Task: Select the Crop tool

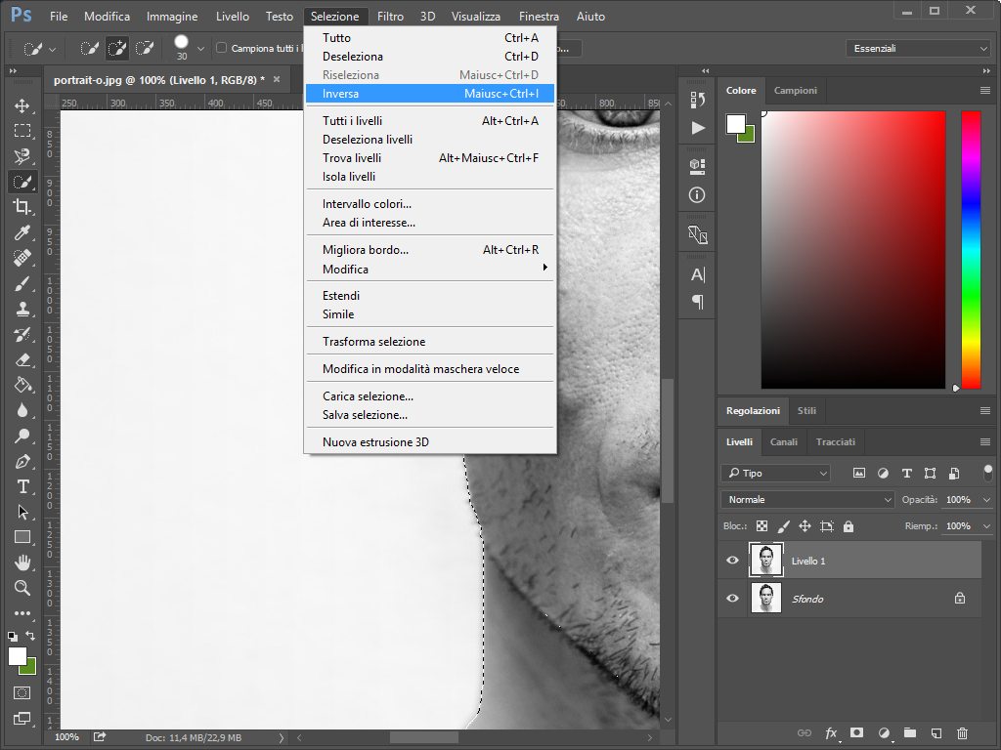Action: 22,207
